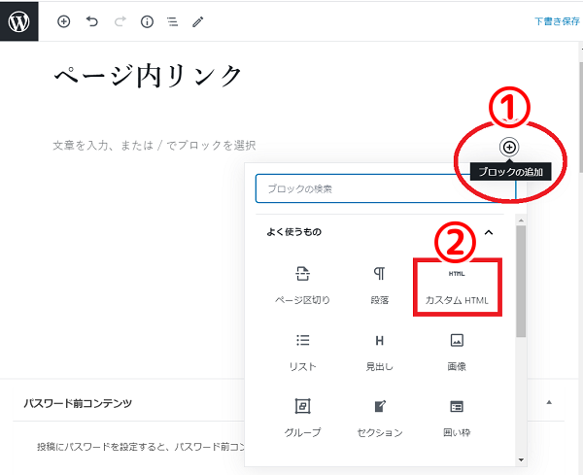Open the pencil tools menu

point(198,22)
